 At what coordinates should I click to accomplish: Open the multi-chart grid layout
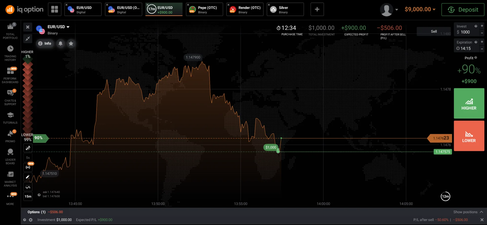point(55,9)
